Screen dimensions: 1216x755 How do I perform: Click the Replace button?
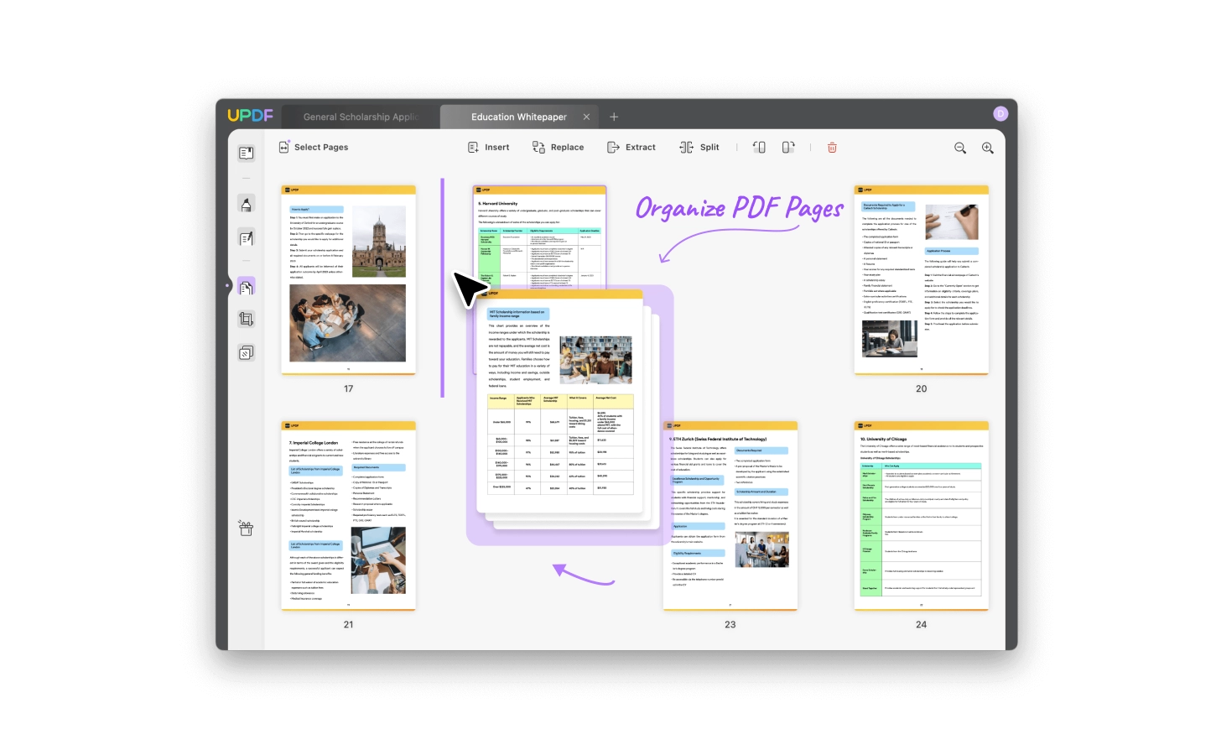tap(558, 147)
